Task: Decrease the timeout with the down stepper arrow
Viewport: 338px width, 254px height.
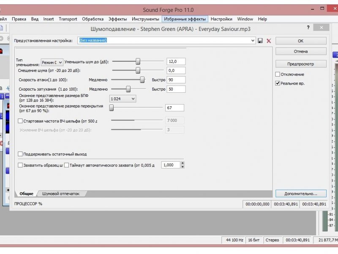Action: click(x=183, y=167)
